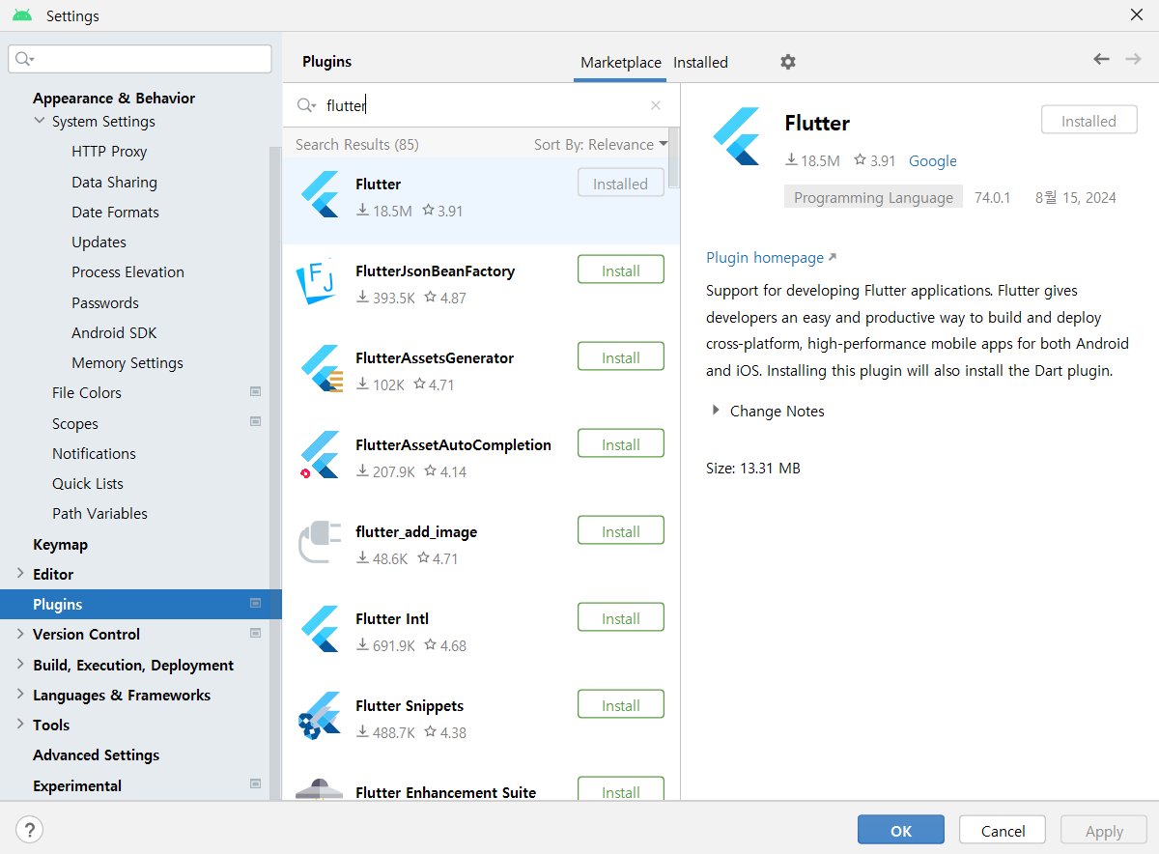Click project-level icon beside Version Control

click(255, 633)
